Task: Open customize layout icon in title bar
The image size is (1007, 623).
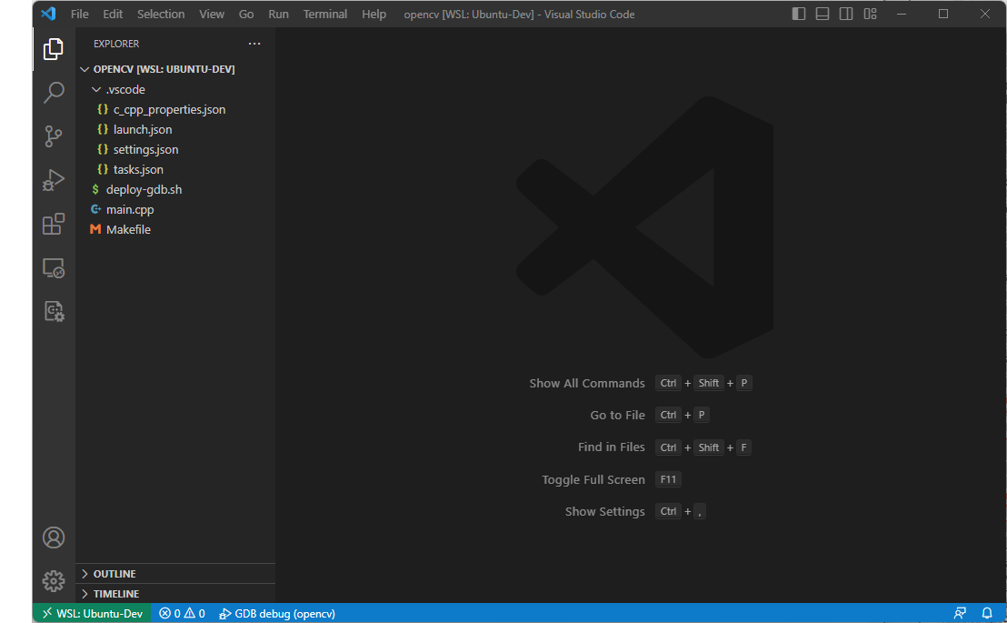Action: [x=870, y=14]
